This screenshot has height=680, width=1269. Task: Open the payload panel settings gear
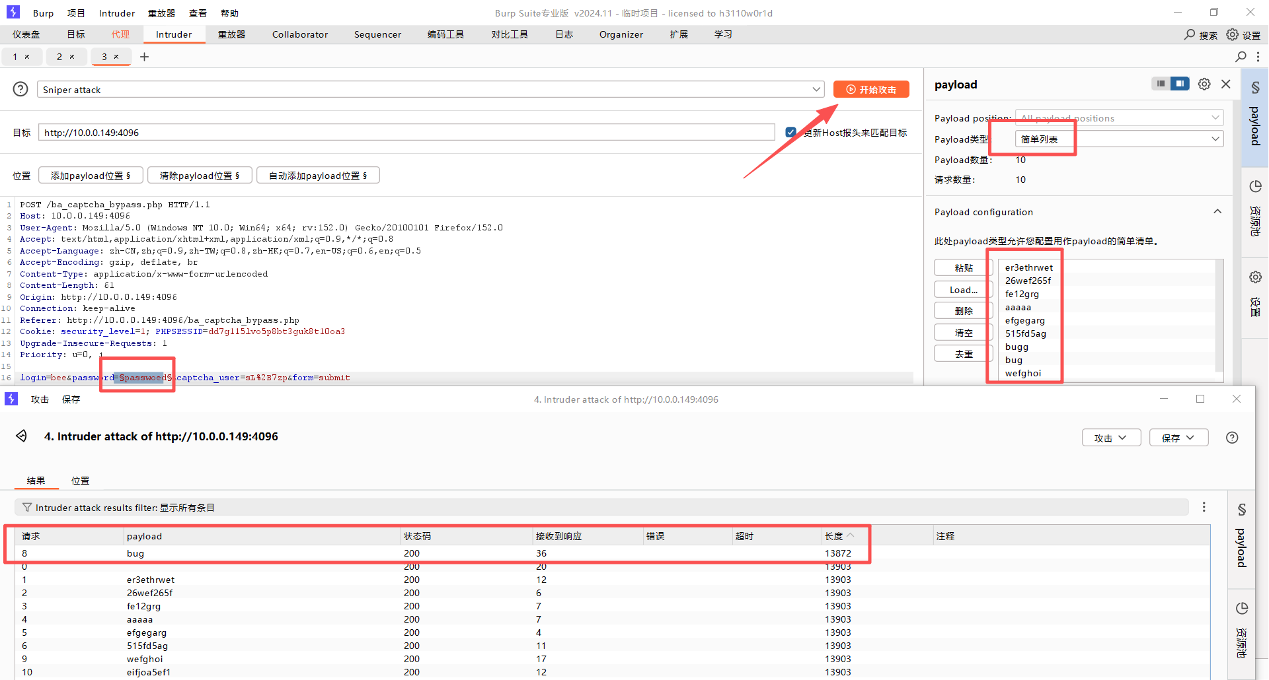(x=1204, y=84)
